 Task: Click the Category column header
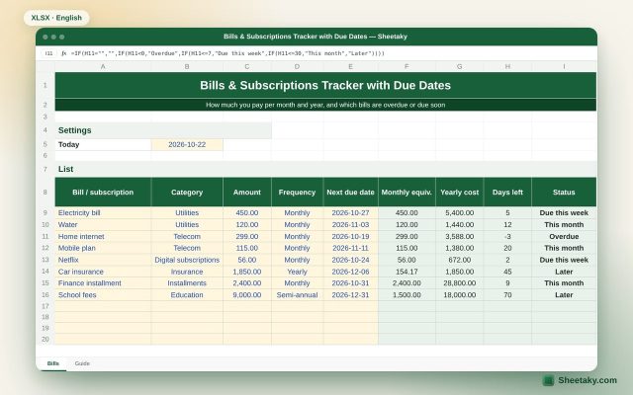pos(187,193)
